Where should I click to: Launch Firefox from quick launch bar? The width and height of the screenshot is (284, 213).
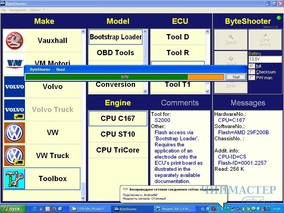pyautogui.click(x=54, y=209)
